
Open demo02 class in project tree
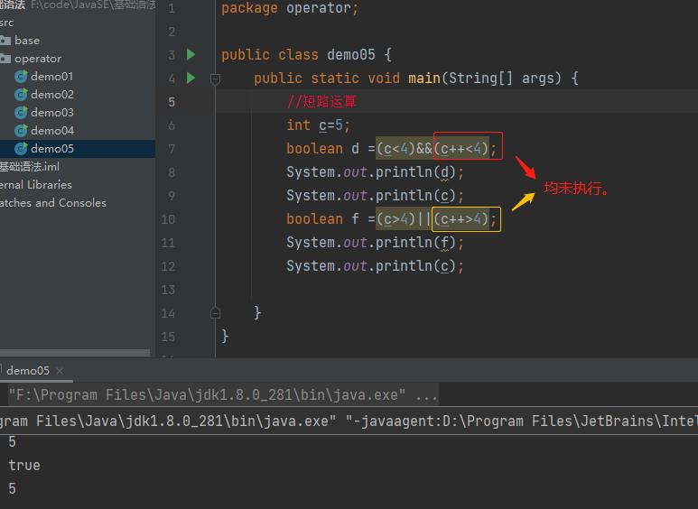click(x=52, y=95)
